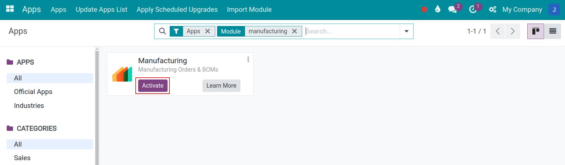Remove the Apps filter facet
Viewport: 565px width, 165px height.
tap(208, 31)
